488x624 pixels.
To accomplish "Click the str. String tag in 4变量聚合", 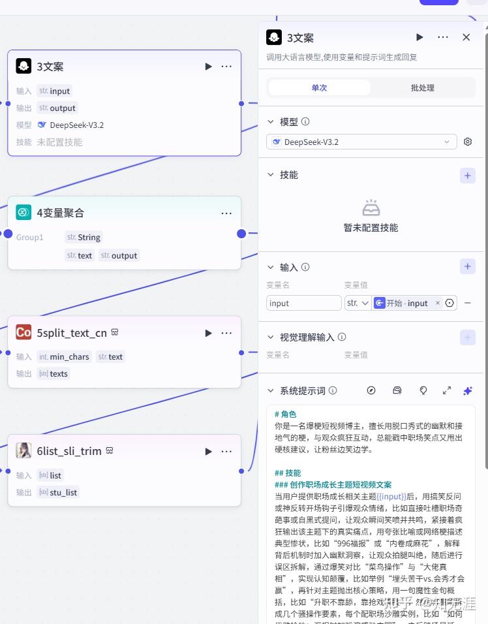I will (x=84, y=237).
